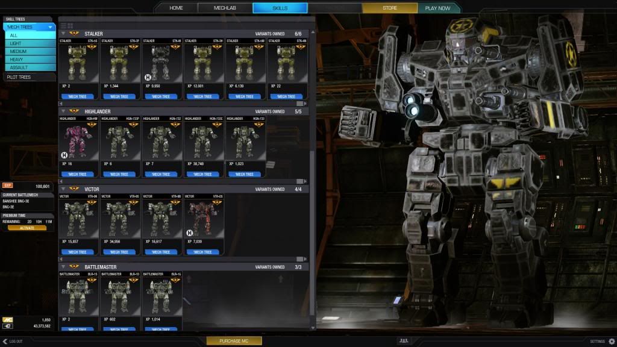The width and height of the screenshot is (617, 347).
Task: Open the social friends icon in bottom bar
Action: point(404,341)
